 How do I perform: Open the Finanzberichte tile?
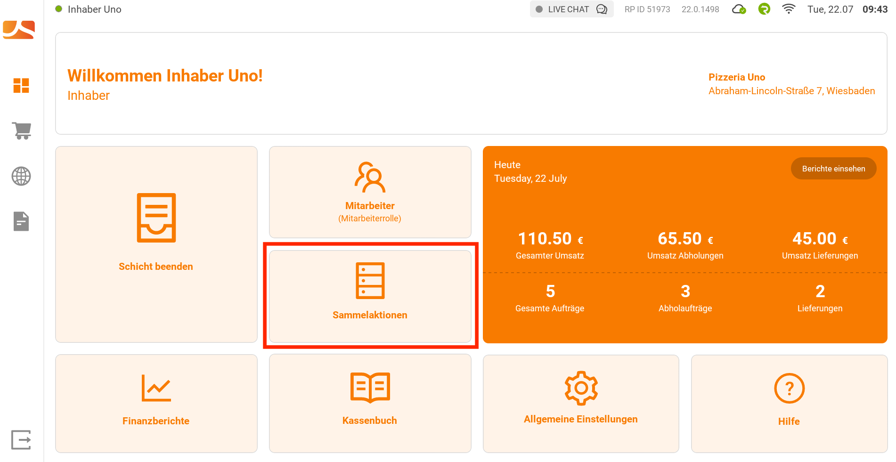click(156, 404)
